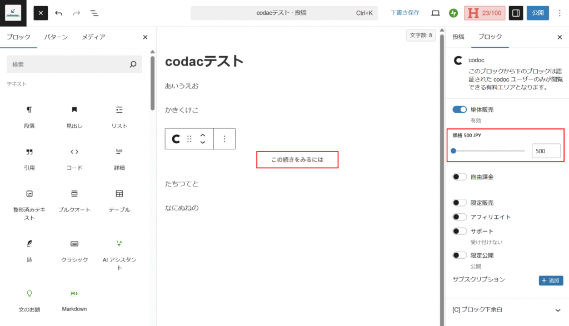The width and height of the screenshot is (569, 326).
Task: Click the green Jetpack lightning icon
Action: [453, 13]
